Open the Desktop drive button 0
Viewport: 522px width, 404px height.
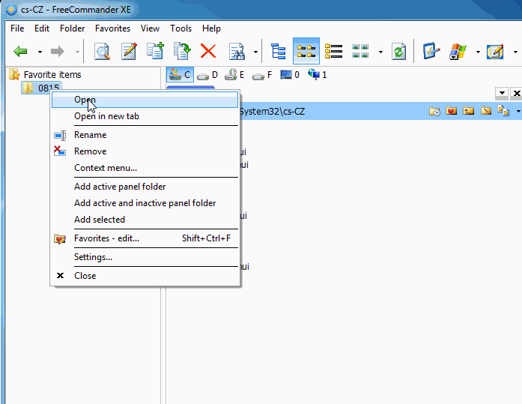[290, 75]
